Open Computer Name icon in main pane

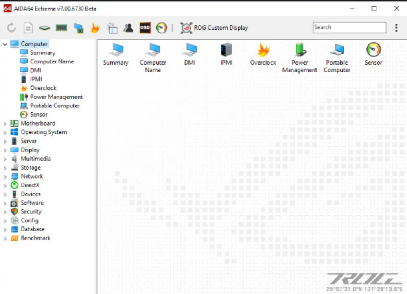(153, 58)
